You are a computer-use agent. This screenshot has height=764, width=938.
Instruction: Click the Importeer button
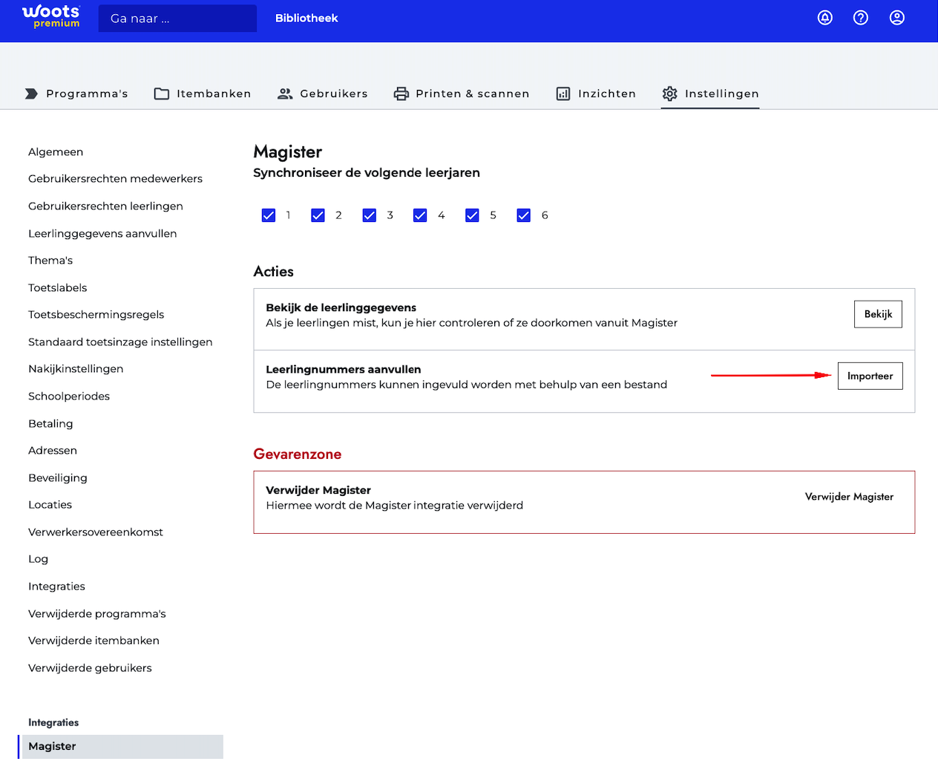[x=870, y=376]
